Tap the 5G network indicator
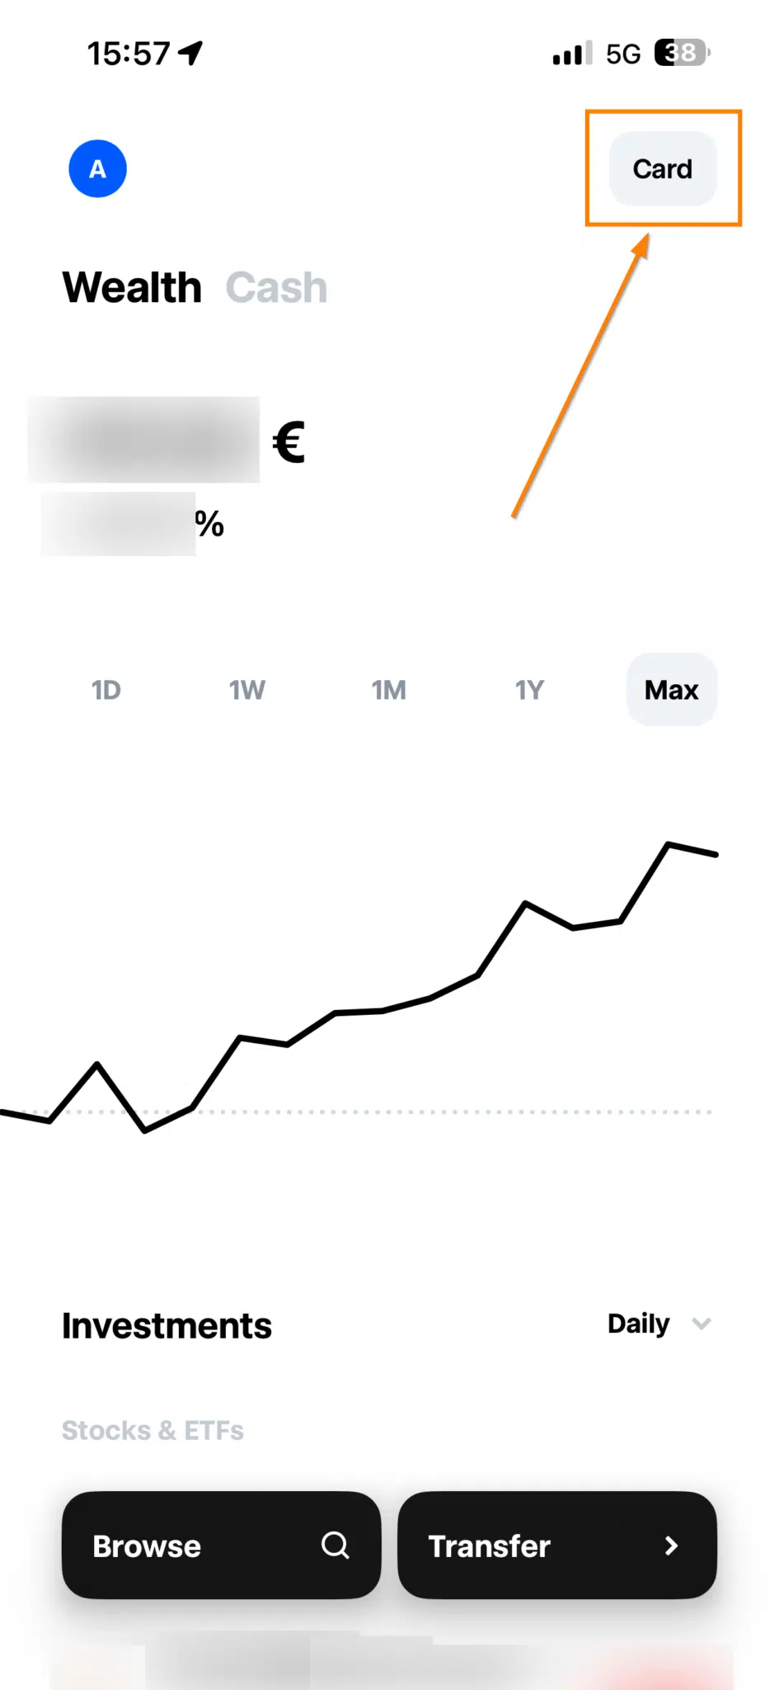This screenshot has height=1690, width=779. pyautogui.click(x=623, y=54)
